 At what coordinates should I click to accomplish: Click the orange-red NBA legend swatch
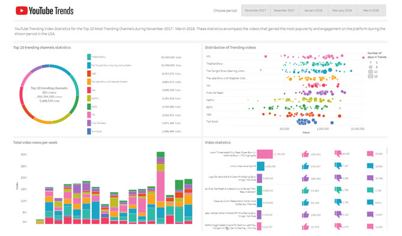point(89,74)
